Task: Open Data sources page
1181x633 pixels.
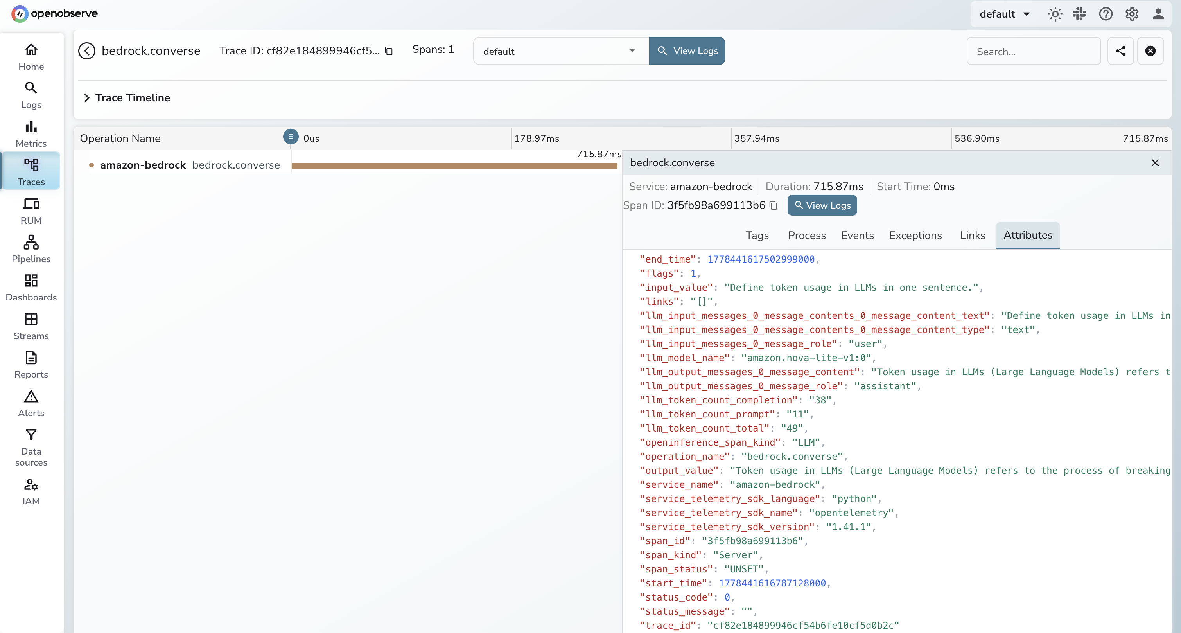Action: click(x=31, y=448)
